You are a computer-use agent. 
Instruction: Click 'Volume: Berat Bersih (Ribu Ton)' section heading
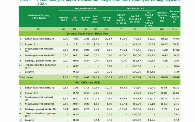[x=87, y=34]
